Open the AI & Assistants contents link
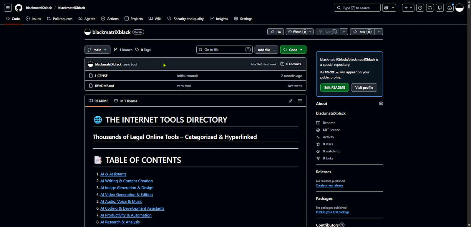 [x=113, y=174]
